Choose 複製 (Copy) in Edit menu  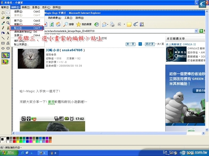[27, 24]
